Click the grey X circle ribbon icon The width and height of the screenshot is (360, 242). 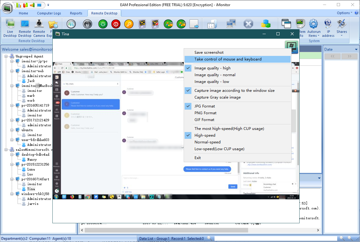pos(248,24)
